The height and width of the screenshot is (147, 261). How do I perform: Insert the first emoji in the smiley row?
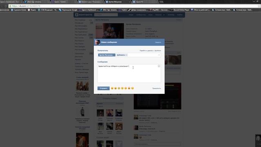click(112, 88)
